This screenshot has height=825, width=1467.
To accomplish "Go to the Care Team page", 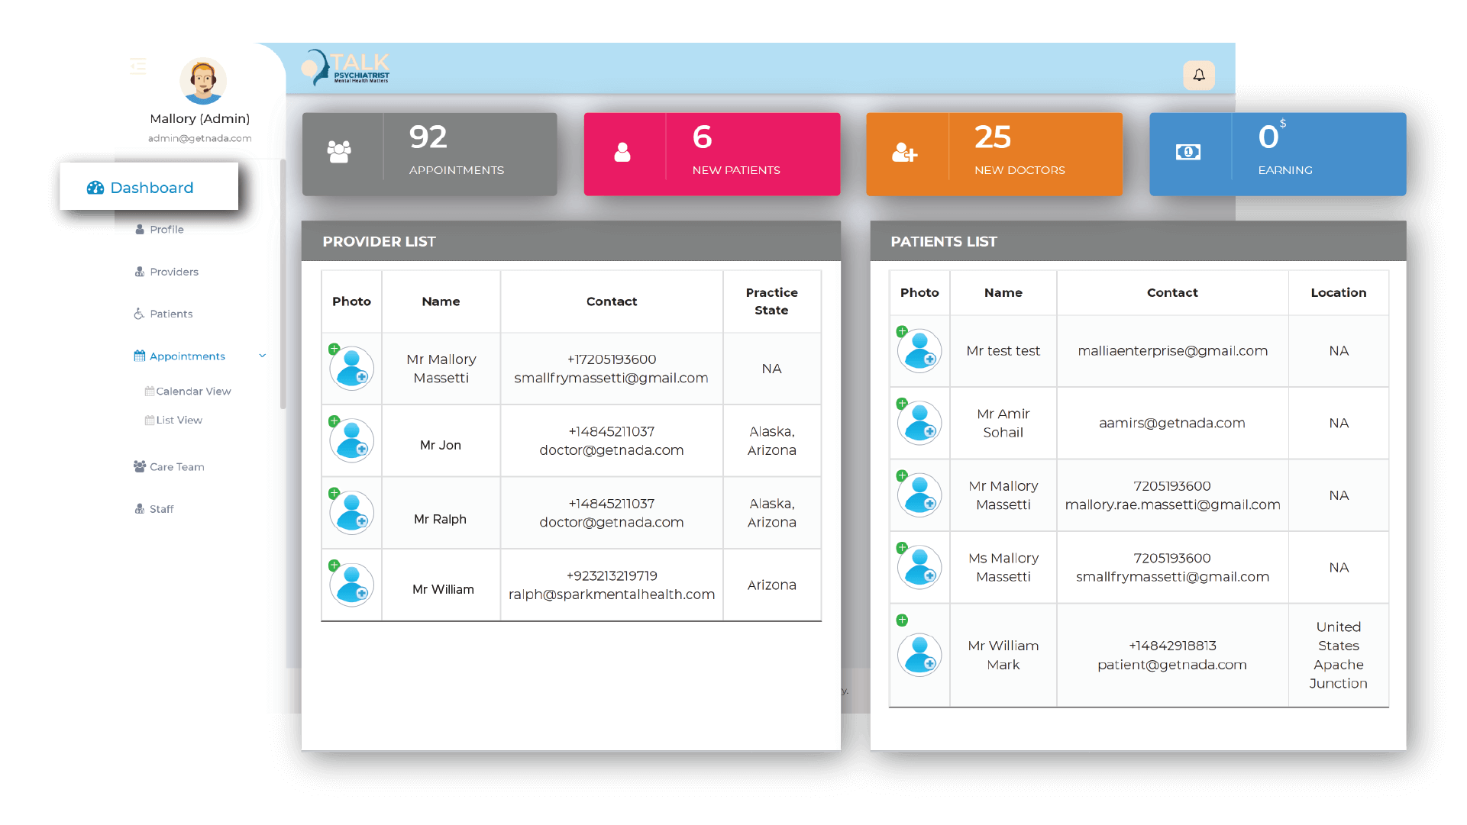I will point(176,466).
